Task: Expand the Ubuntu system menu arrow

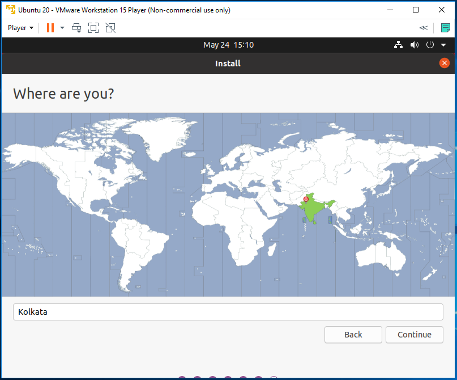Action: (x=443, y=45)
